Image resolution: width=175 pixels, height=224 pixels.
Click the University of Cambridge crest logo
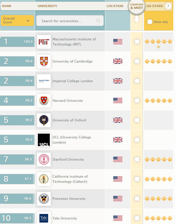44,61
